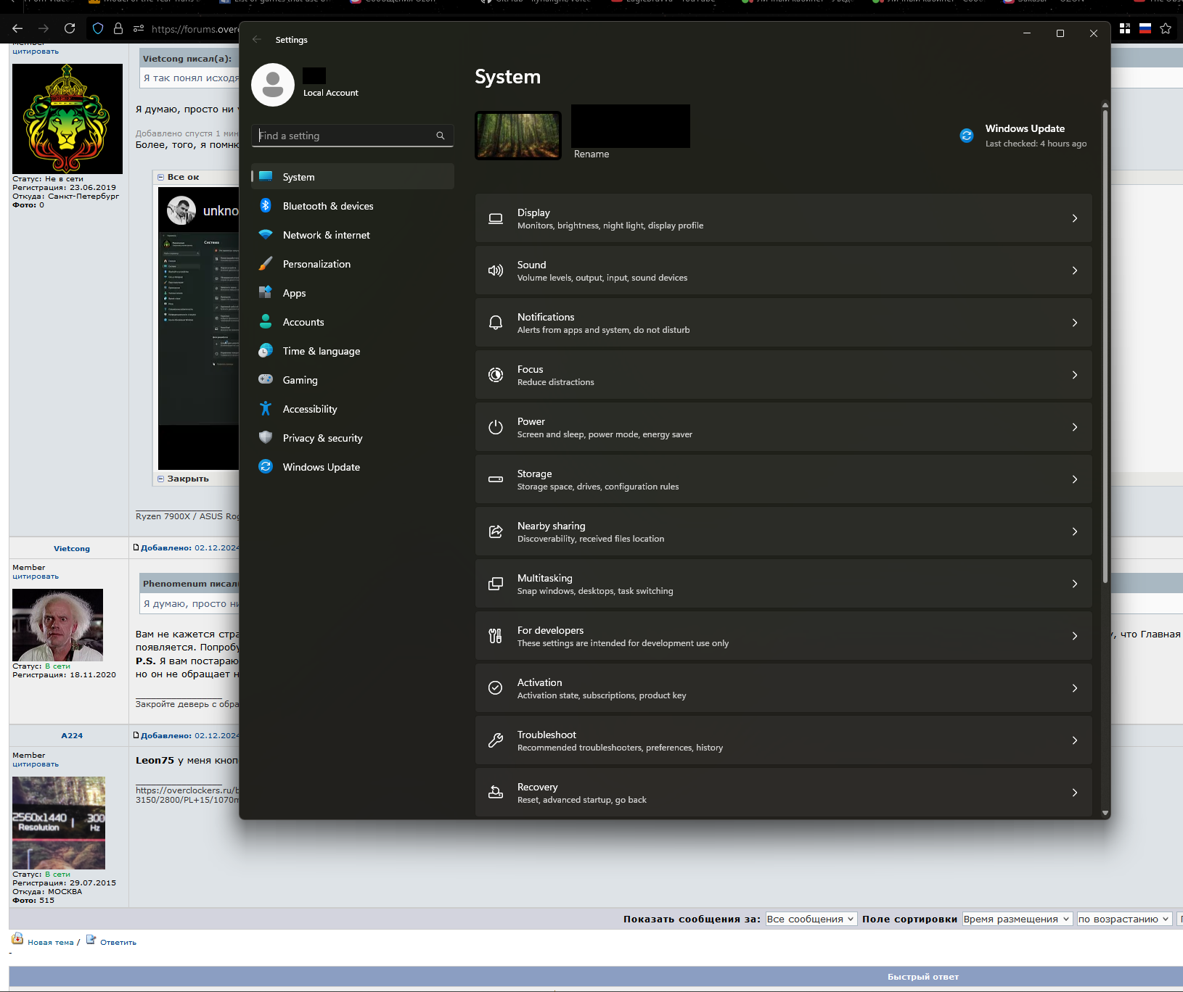Click the tracking protection shield icon
The image size is (1183, 992).
(98, 29)
